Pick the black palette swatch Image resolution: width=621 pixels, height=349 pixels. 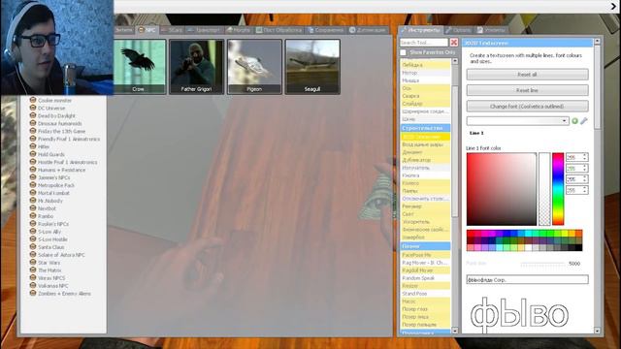[578, 248]
